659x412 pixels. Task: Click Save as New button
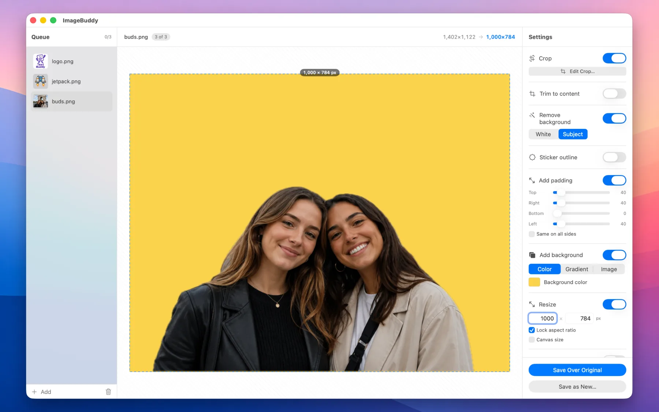pyautogui.click(x=577, y=387)
